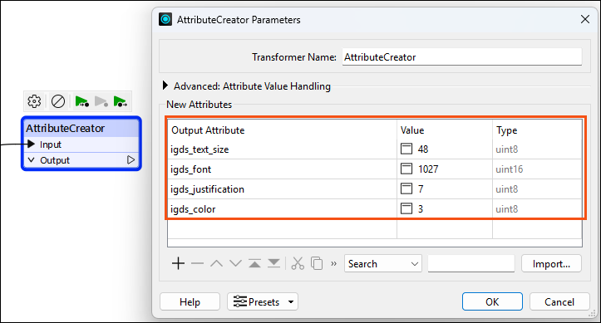Click the Transformer Name text field

click(462, 57)
